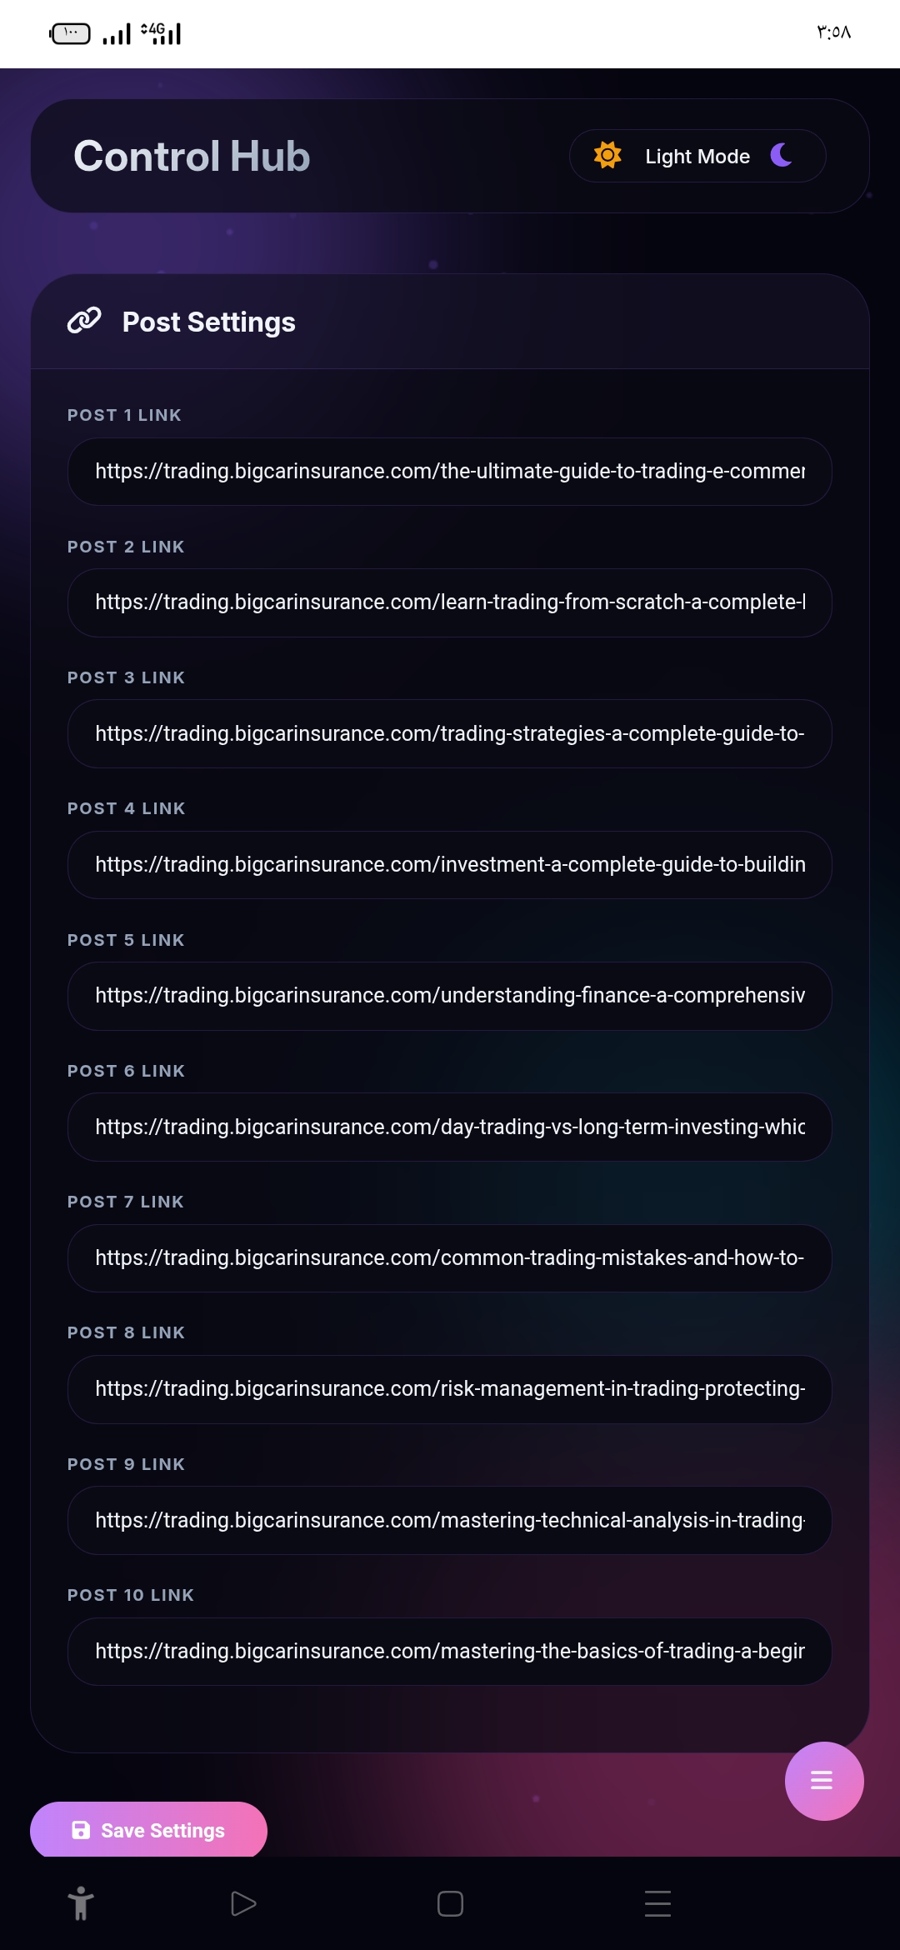Viewport: 900px width, 1950px height.
Task: Tap the accessibility figure icon in navigation bar
Action: [x=81, y=1903]
